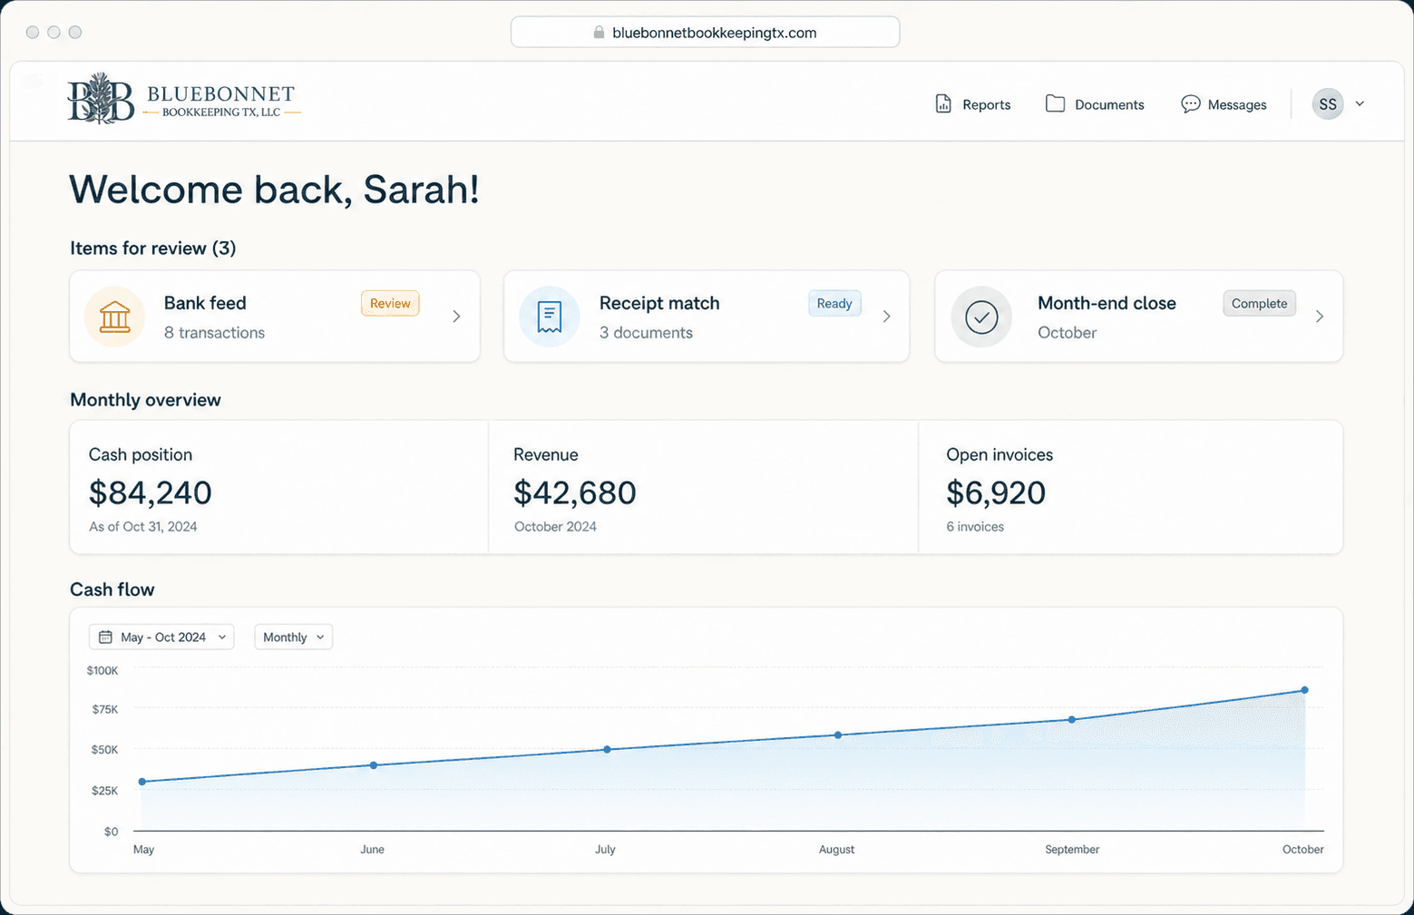
Task: Open the SS user avatar
Action: tap(1328, 104)
